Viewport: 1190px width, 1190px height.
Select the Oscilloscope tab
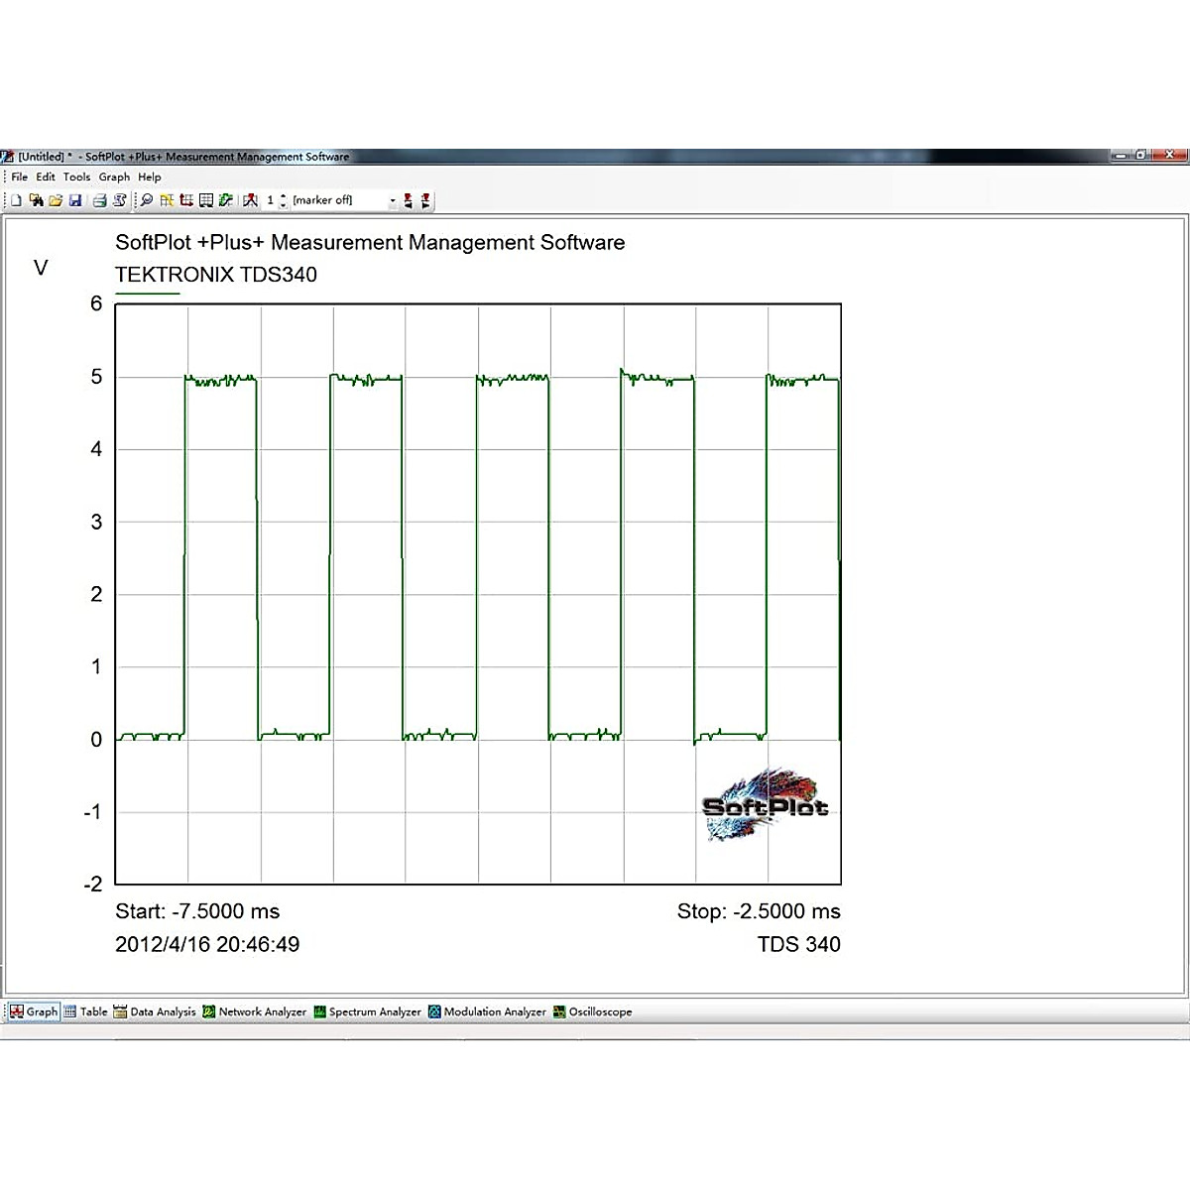pos(593,1011)
